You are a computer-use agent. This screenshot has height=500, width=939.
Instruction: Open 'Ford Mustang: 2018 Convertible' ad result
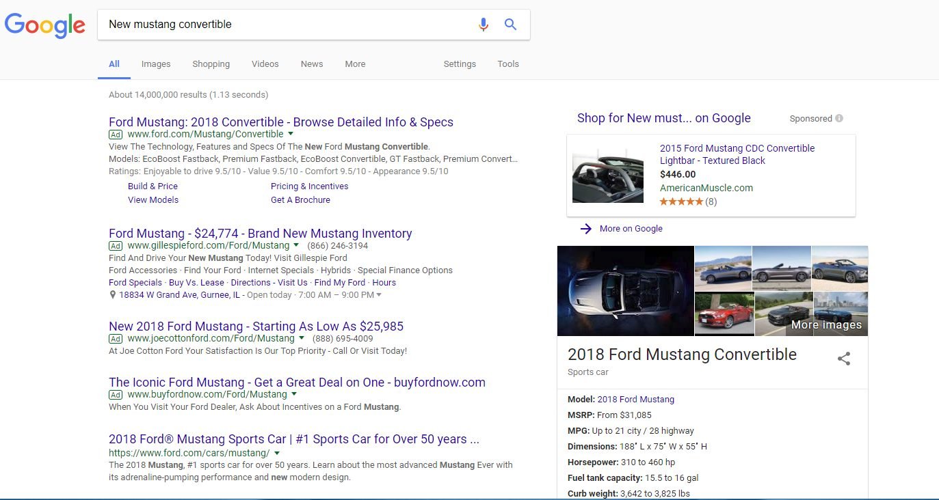pyautogui.click(x=281, y=122)
